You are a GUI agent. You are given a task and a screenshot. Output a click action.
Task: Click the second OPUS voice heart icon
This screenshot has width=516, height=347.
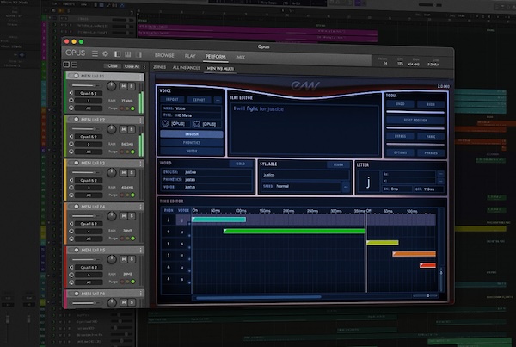196,124
